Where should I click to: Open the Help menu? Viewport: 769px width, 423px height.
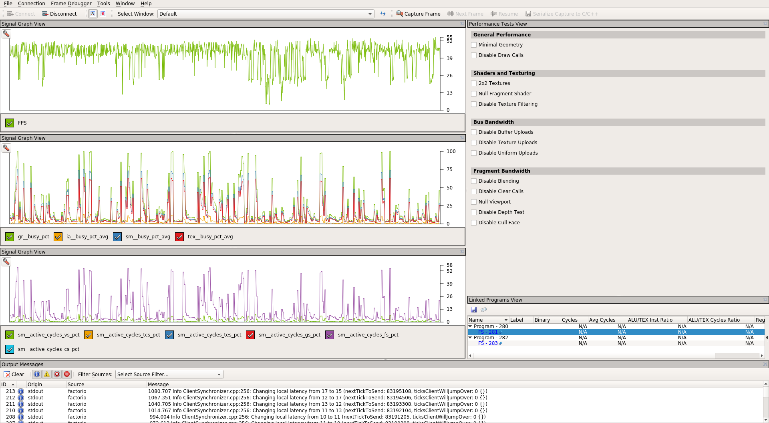[146, 3]
